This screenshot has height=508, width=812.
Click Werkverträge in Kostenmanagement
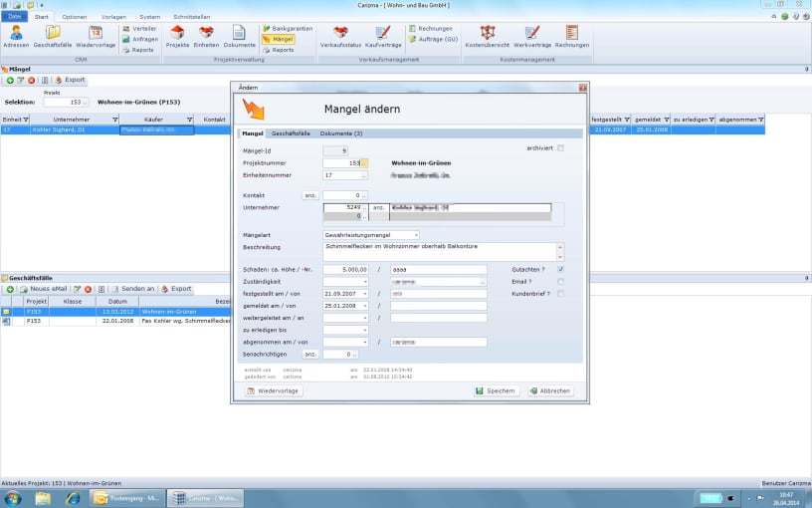(x=530, y=37)
